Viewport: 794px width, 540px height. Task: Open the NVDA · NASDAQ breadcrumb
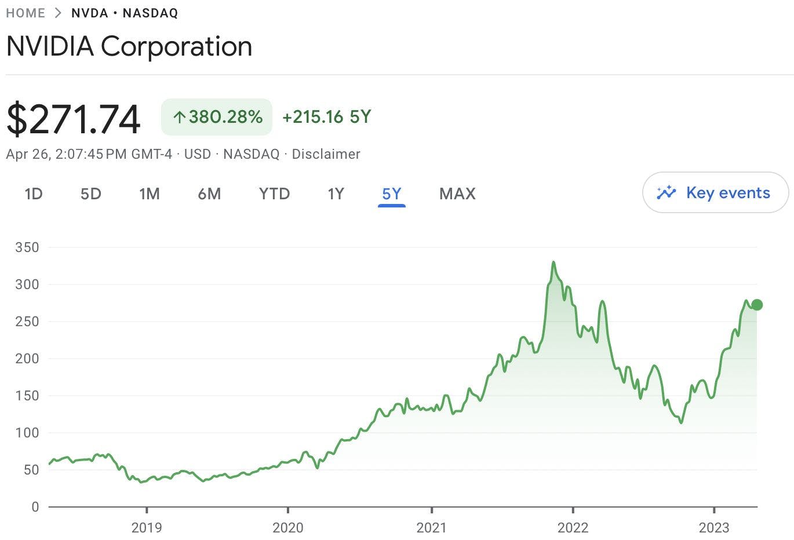(x=125, y=13)
